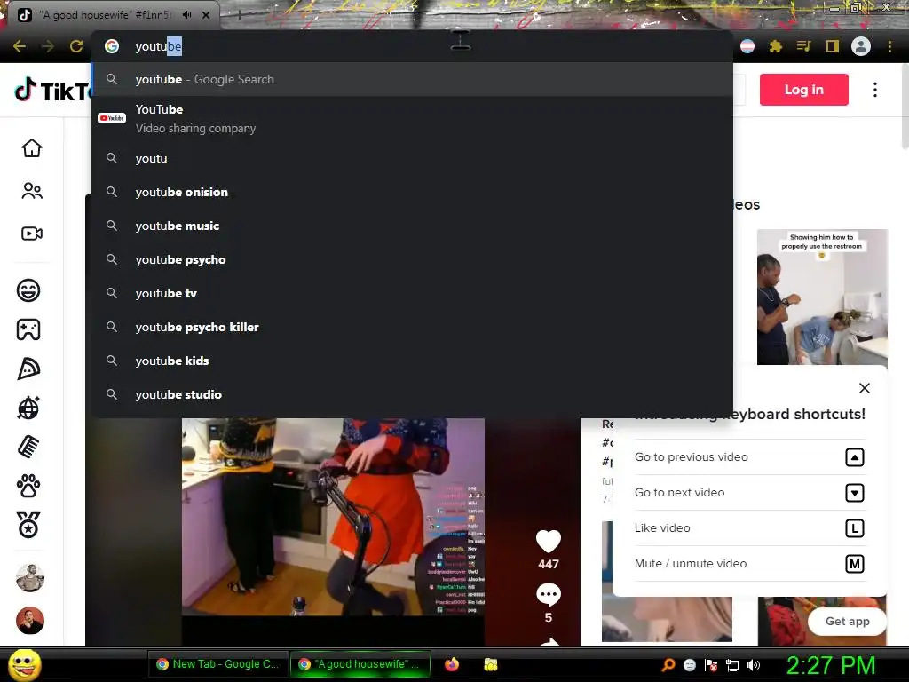The width and height of the screenshot is (909, 682).
Task: Open the Dance disco ball category icon
Action: (28, 408)
